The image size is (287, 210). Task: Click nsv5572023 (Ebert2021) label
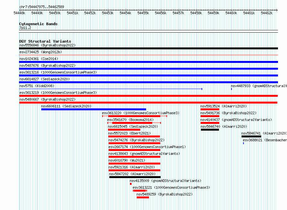(x=129, y=133)
